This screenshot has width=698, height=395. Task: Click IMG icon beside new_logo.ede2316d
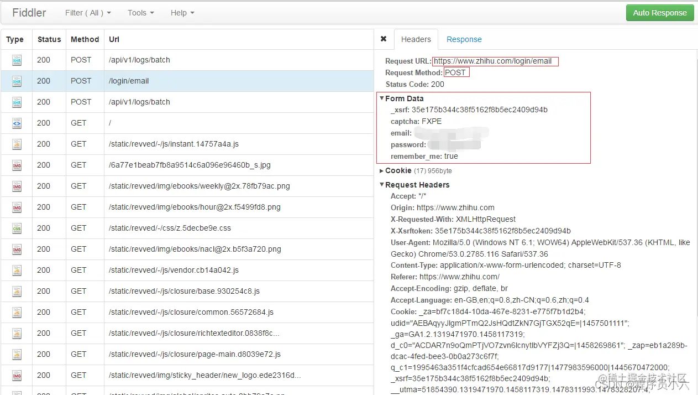(17, 376)
